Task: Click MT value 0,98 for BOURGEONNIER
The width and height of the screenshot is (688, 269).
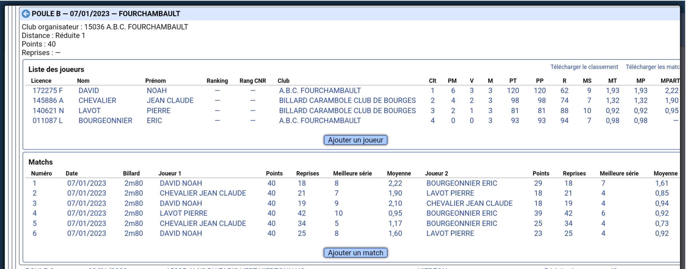Action: [x=612, y=121]
